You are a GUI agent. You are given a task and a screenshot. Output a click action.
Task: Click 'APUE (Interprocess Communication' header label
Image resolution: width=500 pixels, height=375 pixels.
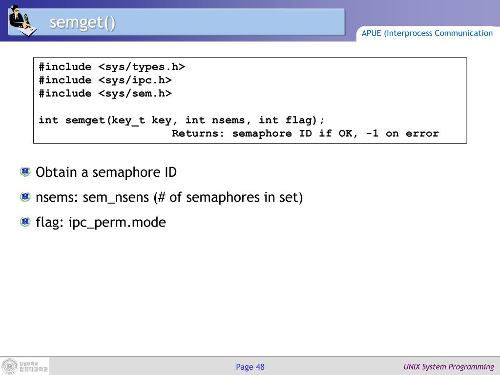tap(427, 33)
